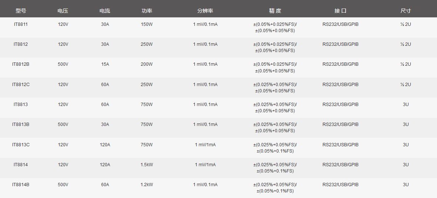
Task: Select model IT8814B at the bottom
Action: click(21, 185)
